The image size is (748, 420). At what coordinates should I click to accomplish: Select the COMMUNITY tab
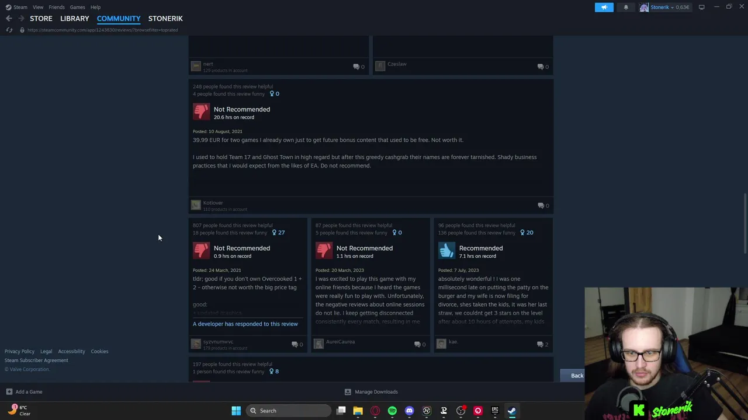[x=119, y=18]
